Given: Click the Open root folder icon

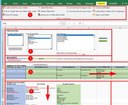Looking at the screenshot, I should click(x=94, y=15).
